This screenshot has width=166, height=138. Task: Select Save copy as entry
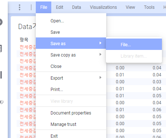click(x=71, y=55)
